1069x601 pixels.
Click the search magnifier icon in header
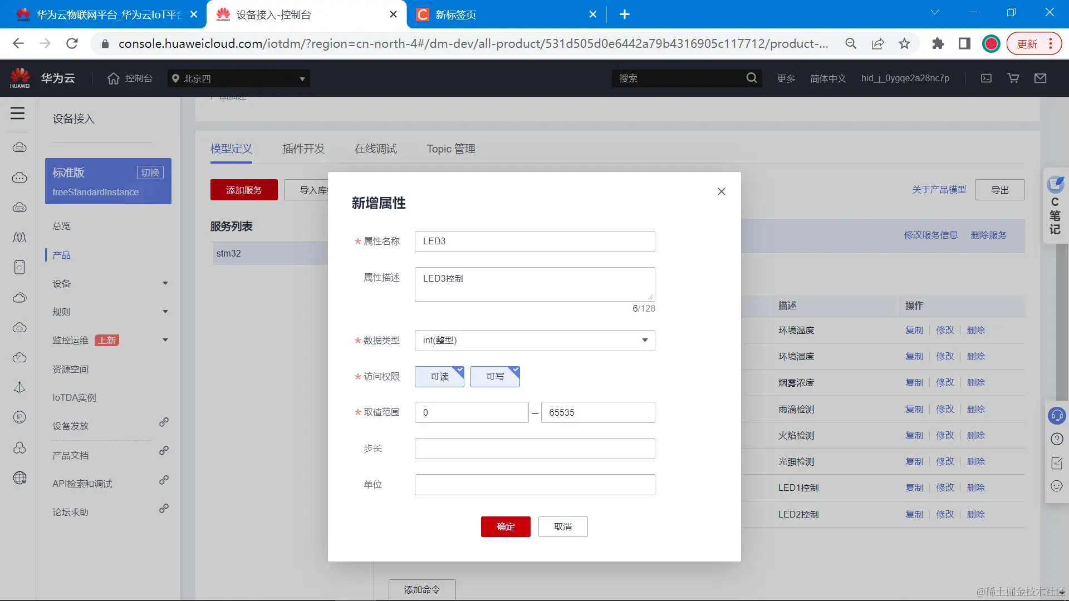pos(752,78)
